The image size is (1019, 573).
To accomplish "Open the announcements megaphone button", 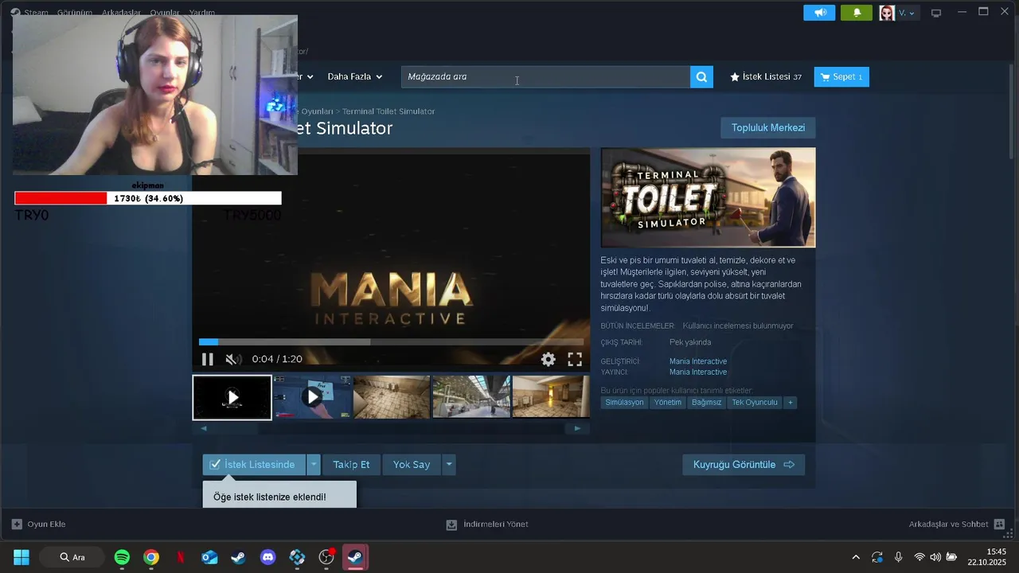I will click(820, 13).
